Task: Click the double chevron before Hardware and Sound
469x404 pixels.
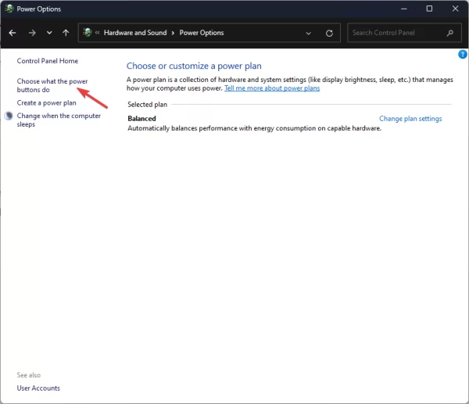Action: [97, 33]
